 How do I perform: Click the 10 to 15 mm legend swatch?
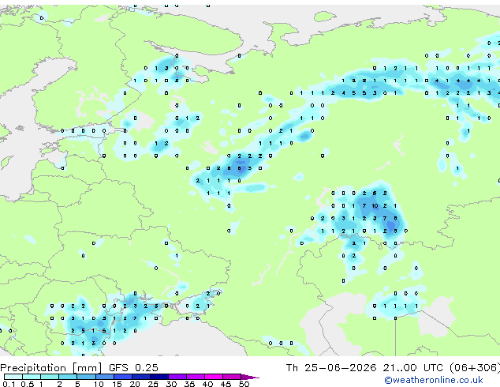105,377
